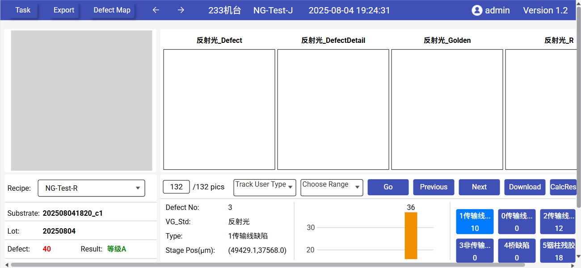Go to the Previous picture

(434, 187)
